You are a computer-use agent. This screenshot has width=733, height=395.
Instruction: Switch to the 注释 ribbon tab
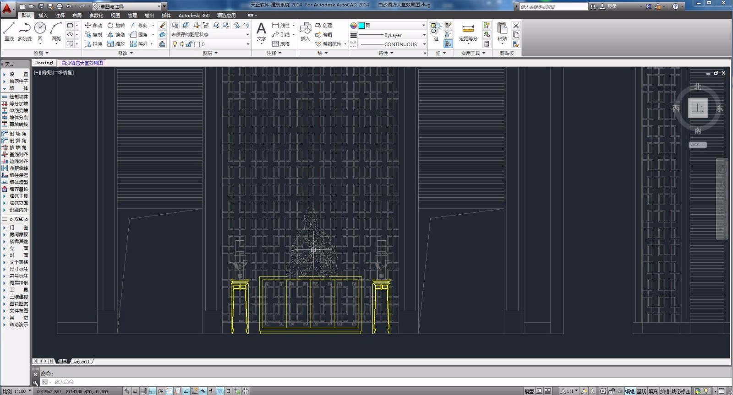60,16
